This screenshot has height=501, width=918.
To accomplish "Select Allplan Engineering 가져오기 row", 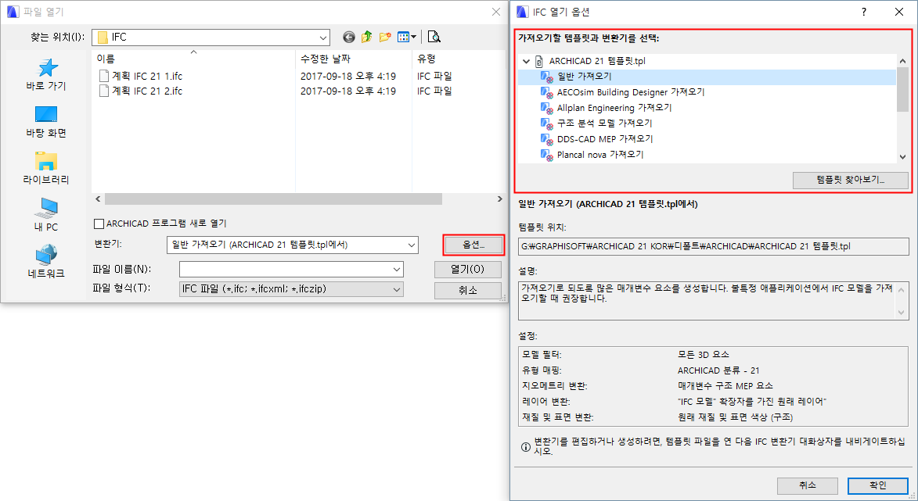I will pos(707,108).
